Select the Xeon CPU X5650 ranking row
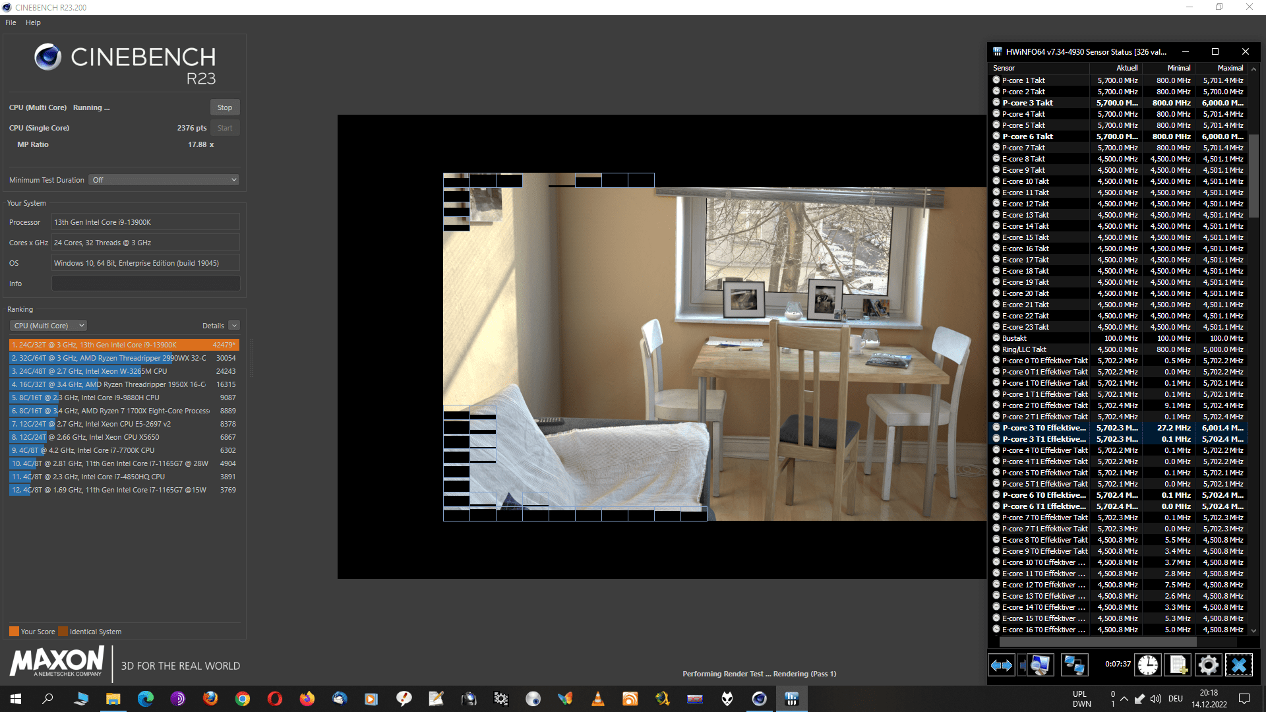 tap(124, 437)
